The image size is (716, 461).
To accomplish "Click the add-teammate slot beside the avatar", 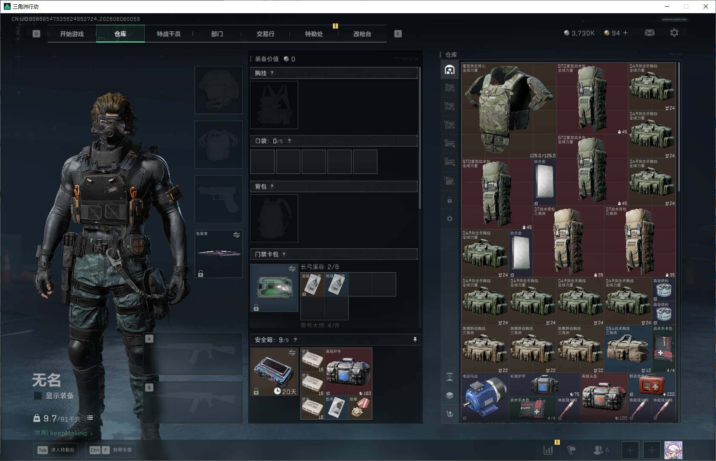I will pos(652,450).
